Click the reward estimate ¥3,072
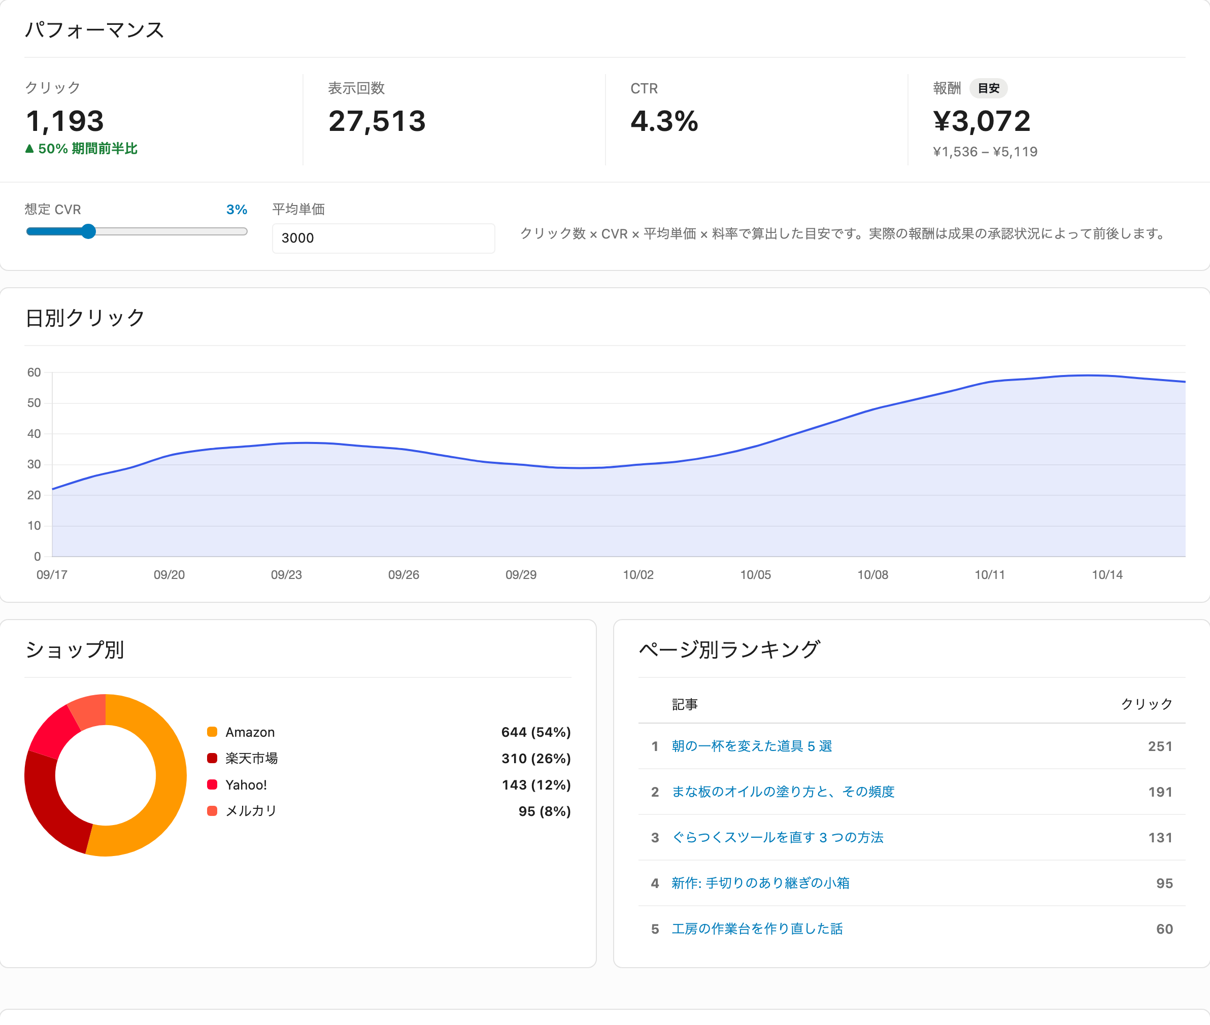 [x=982, y=121]
